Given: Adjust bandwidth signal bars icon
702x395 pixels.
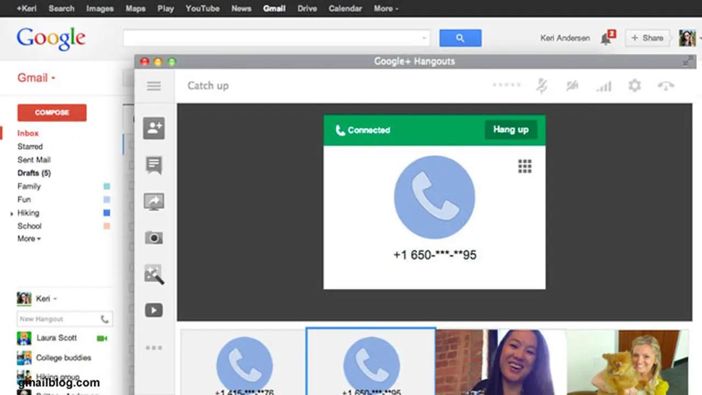Looking at the screenshot, I should 604,86.
